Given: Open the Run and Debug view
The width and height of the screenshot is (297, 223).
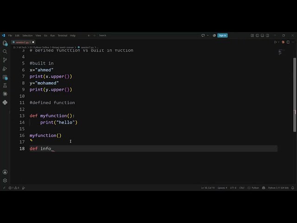Looking at the screenshot, I should [x=5, y=69].
